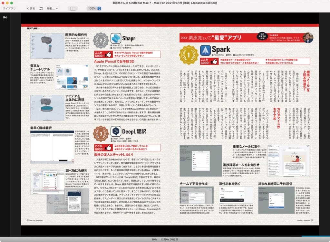Click the DeepL翻訳 hexagon app icon
This screenshot has width=330, height=242.
116,131
